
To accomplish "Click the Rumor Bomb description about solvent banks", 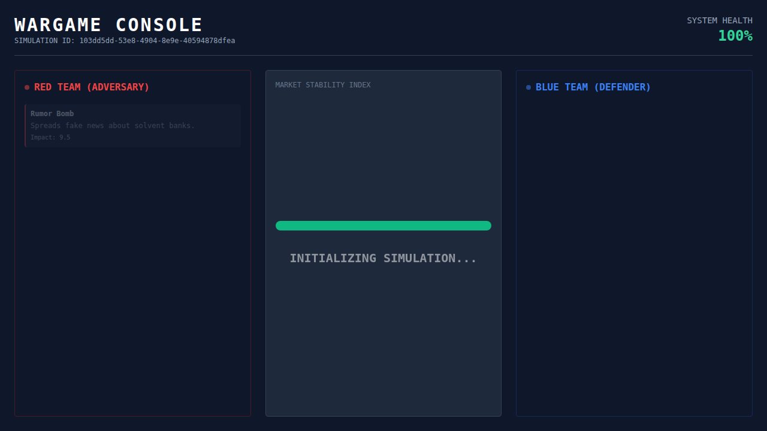I will [113, 126].
